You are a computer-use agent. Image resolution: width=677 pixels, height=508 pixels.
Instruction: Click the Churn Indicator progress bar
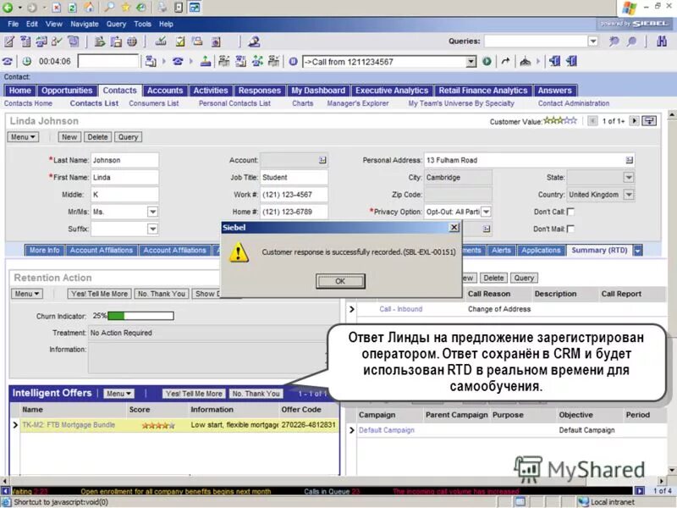(140, 316)
